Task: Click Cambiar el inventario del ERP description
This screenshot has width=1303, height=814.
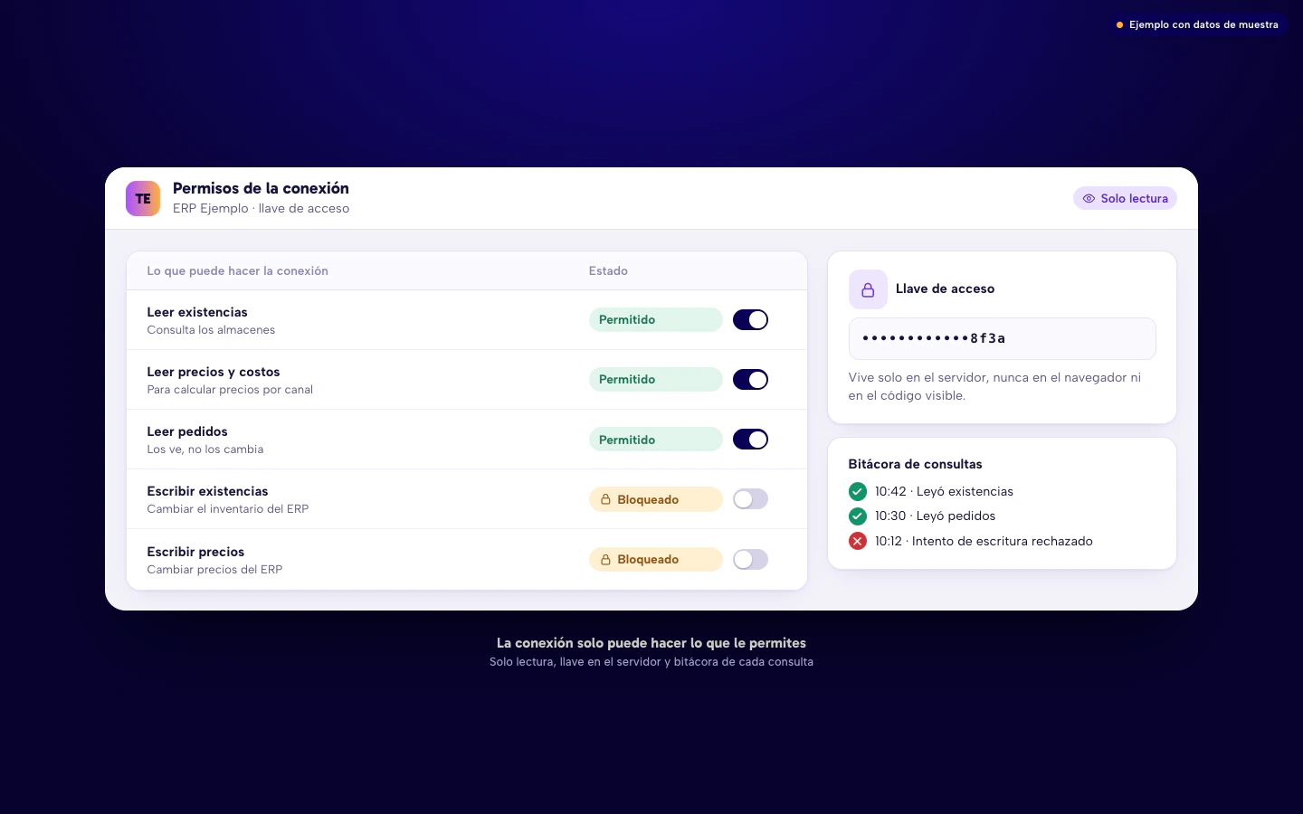Action: pos(228,509)
